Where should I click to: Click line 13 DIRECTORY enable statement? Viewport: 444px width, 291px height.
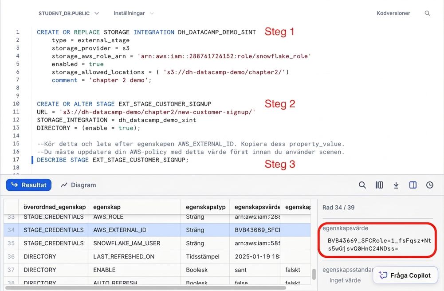(88, 128)
